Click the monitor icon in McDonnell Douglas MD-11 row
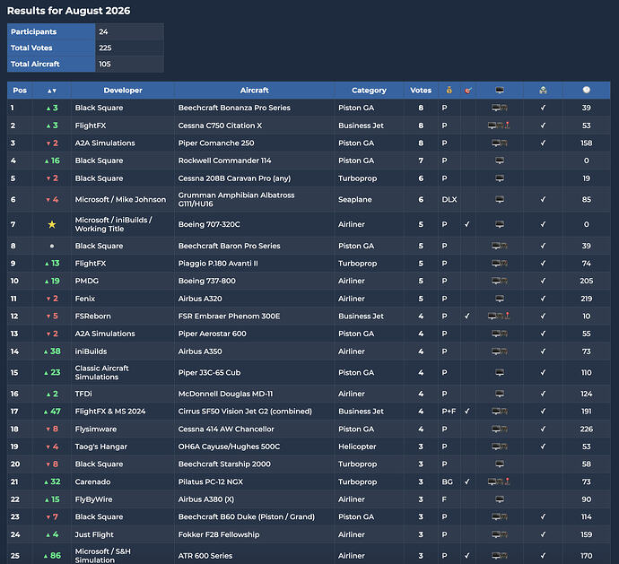This screenshot has height=564, width=619. (500, 394)
